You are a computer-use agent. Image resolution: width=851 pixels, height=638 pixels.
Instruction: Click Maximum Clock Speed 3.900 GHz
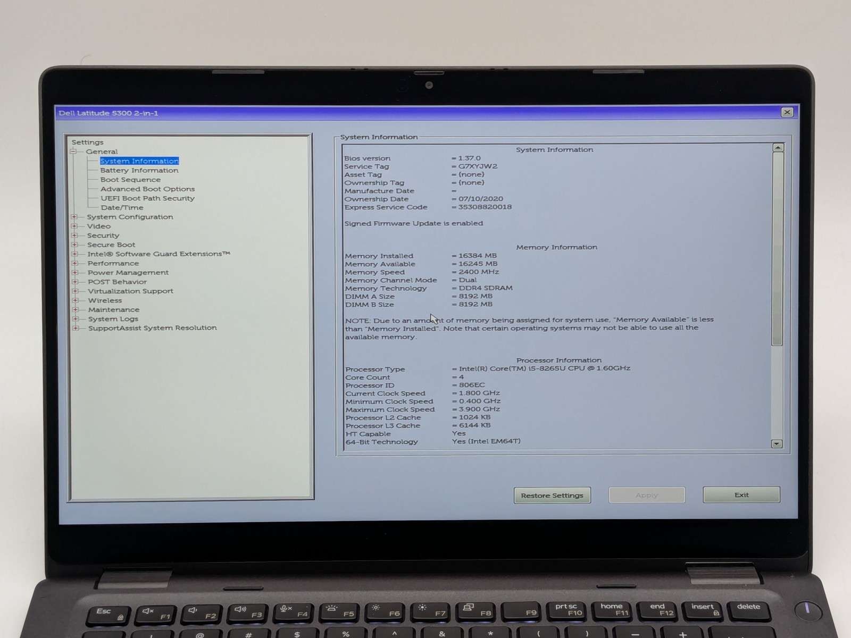(x=479, y=409)
